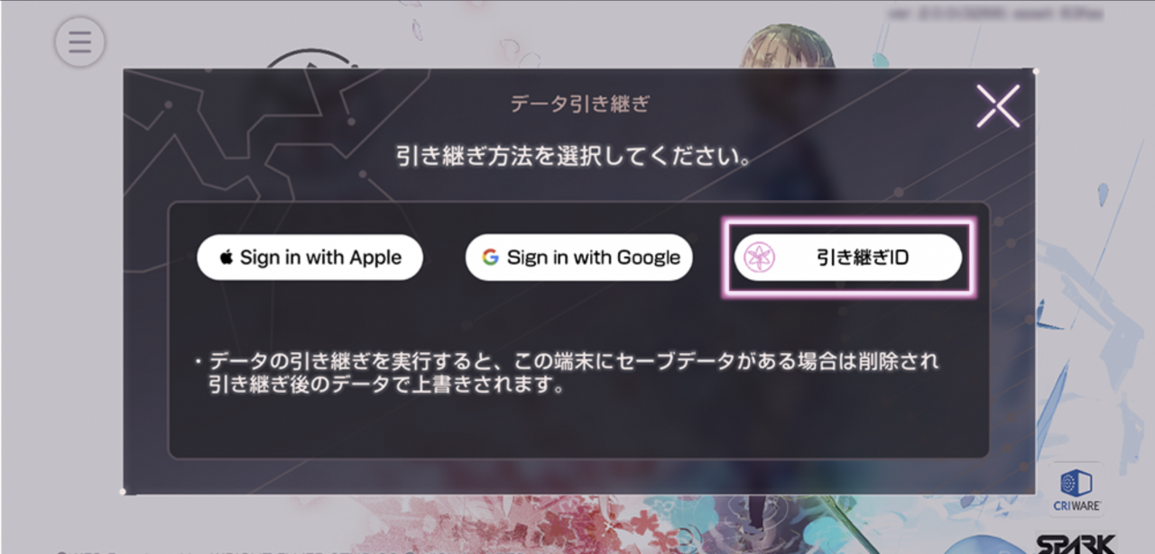Viewport: 1155px width, 554px height.
Task: Click the 引き継ぎID label text
Action: tap(863, 259)
